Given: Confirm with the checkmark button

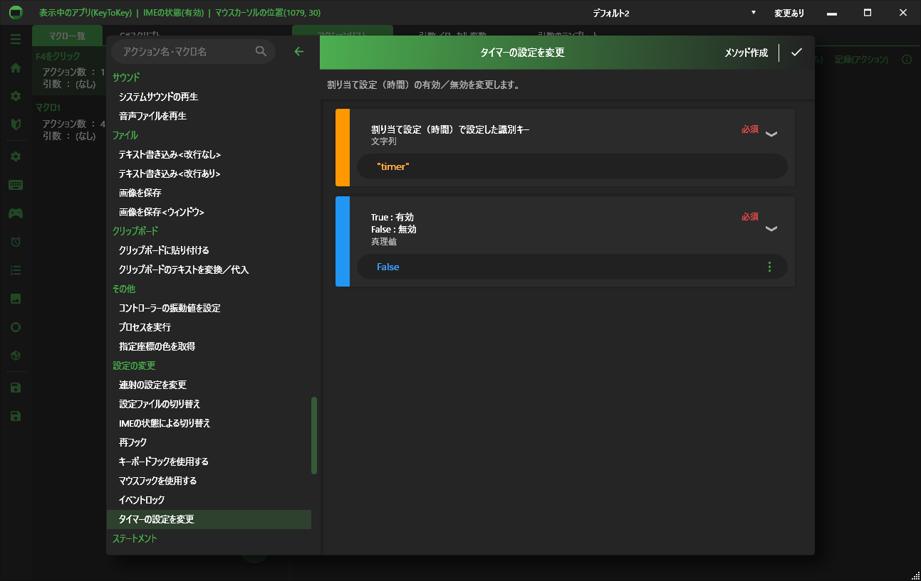Looking at the screenshot, I should click(x=797, y=52).
